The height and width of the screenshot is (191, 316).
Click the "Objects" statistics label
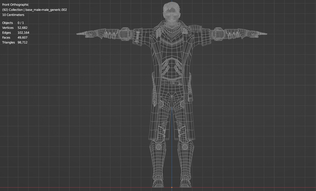point(7,23)
